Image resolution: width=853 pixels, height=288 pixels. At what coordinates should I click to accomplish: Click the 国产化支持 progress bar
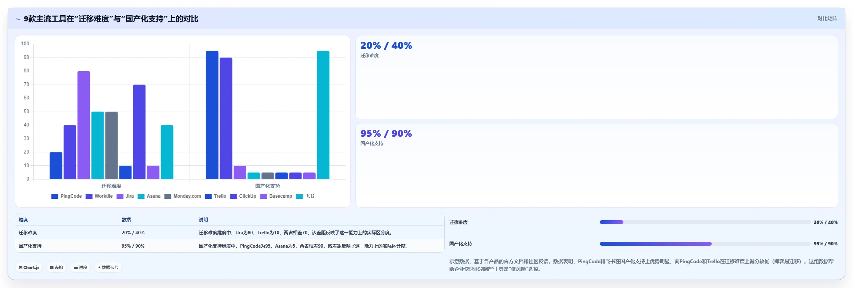pyautogui.click(x=705, y=244)
